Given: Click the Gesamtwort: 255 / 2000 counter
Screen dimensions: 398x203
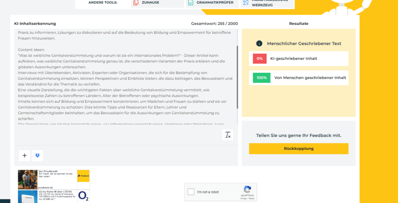Looking at the screenshot, I should point(215,24).
